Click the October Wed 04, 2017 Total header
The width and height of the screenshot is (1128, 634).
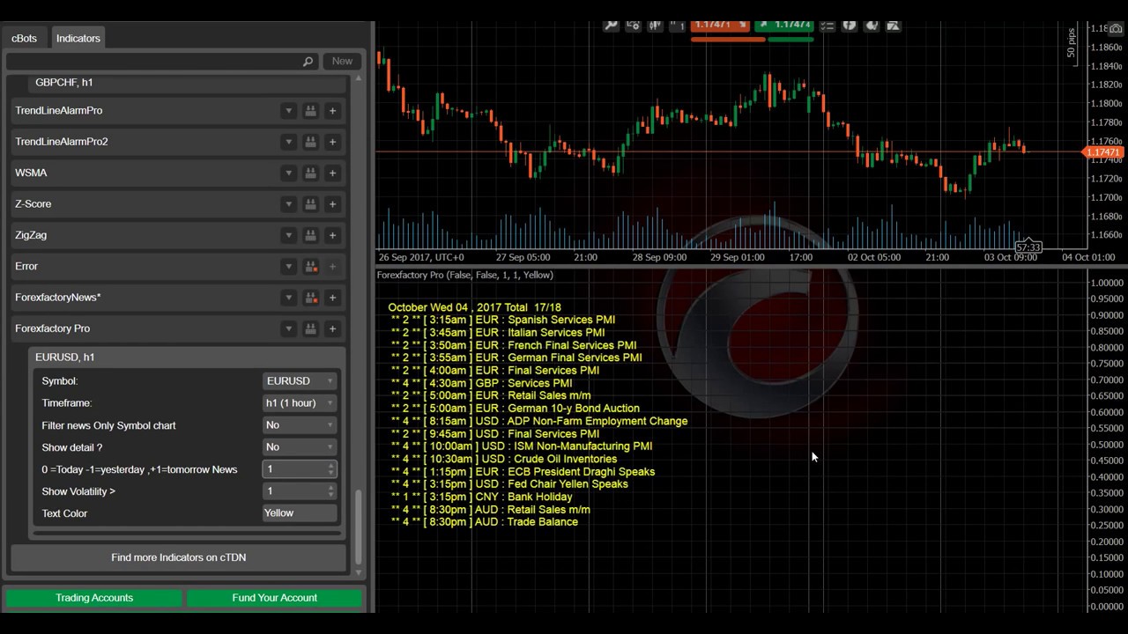474,308
